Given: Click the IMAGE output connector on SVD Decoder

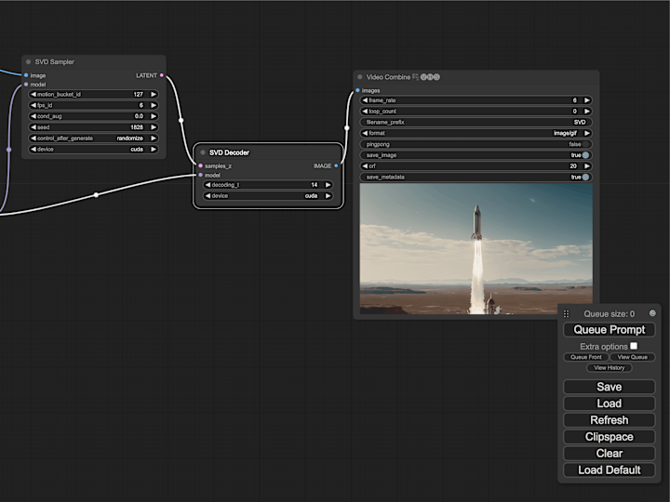Looking at the screenshot, I should tap(336, 165).
